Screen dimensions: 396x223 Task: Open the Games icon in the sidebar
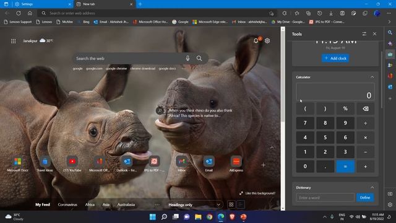tap(390, 65)
